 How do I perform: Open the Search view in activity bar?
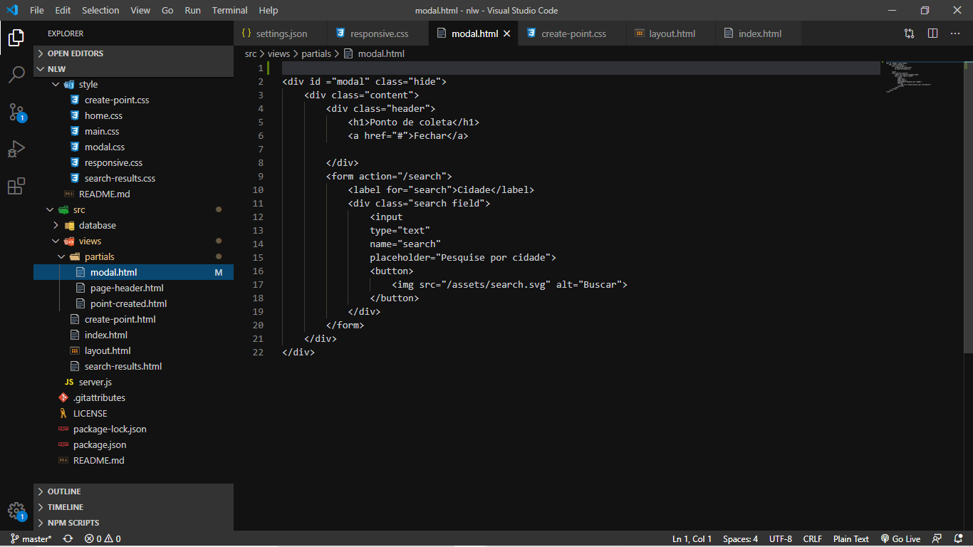tap(16, 74)
